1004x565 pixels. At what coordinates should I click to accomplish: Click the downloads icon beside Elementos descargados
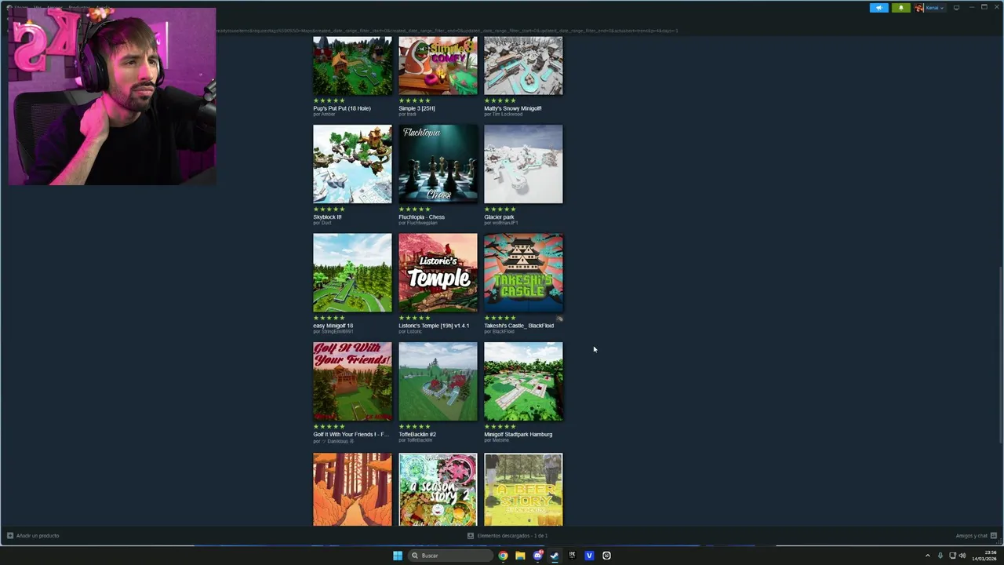click(x=471, y=536)
